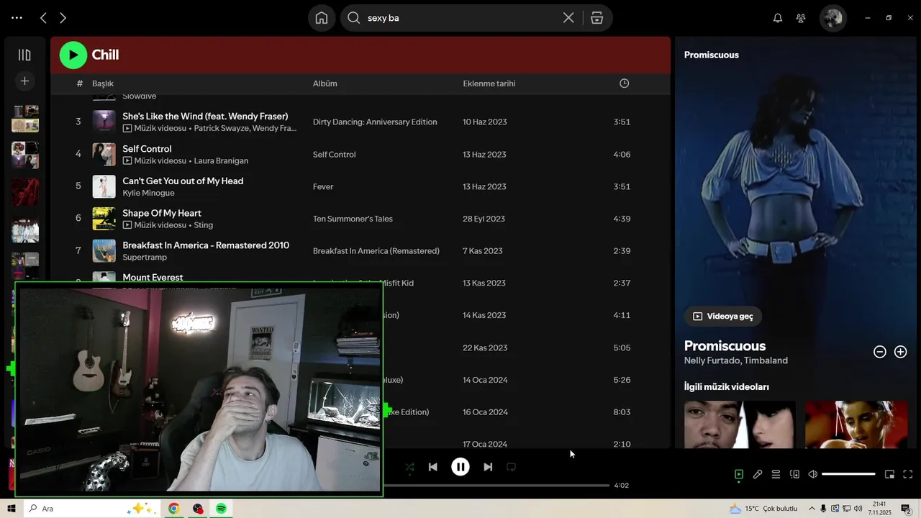Open artist Kylie Minogue link
The height and width of the screenshot is (518, 921).
coord(148,193)
